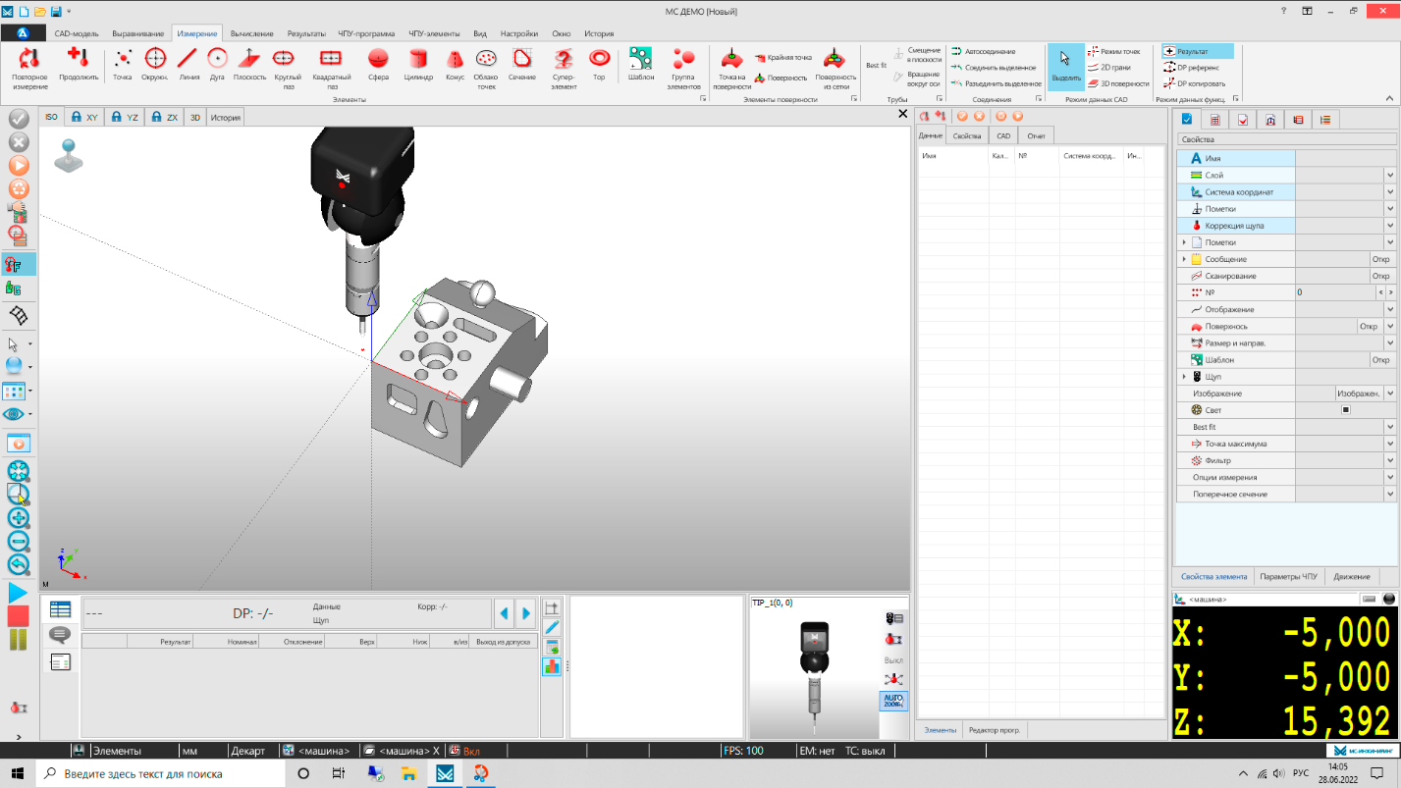Click the blue play arrow in left toolbar
Image resolution: width=1401 pixels, height=788 pixels.
pos(19,593)
